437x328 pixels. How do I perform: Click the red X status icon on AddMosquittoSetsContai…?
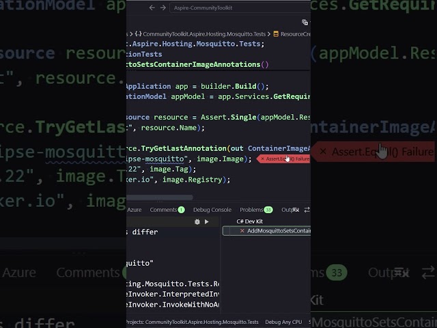242,231
